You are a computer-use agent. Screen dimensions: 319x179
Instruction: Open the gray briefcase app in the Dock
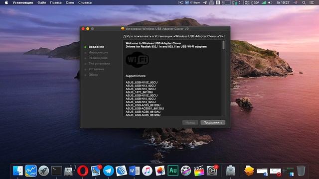70,171
